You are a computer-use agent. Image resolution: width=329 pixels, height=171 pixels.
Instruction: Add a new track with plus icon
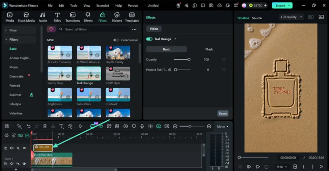(16, 169)
